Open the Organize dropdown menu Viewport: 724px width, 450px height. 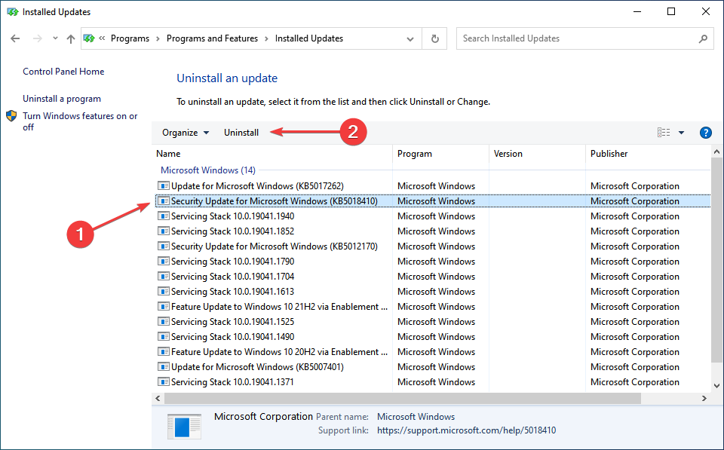point(185,132)
